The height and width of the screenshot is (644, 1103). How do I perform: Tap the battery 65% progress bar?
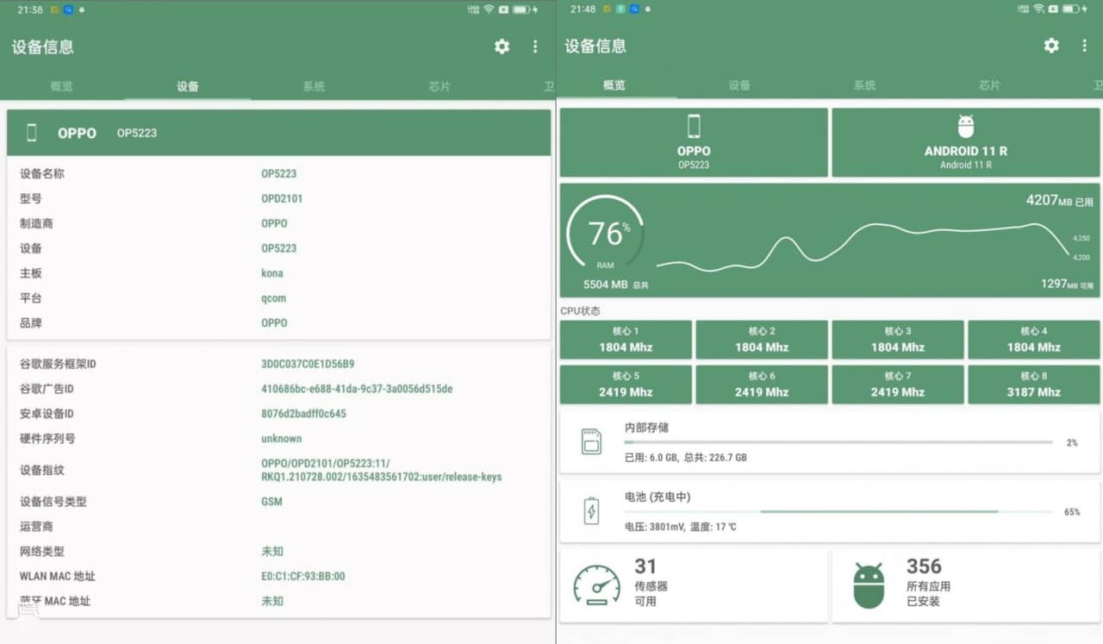pos(838,511)
